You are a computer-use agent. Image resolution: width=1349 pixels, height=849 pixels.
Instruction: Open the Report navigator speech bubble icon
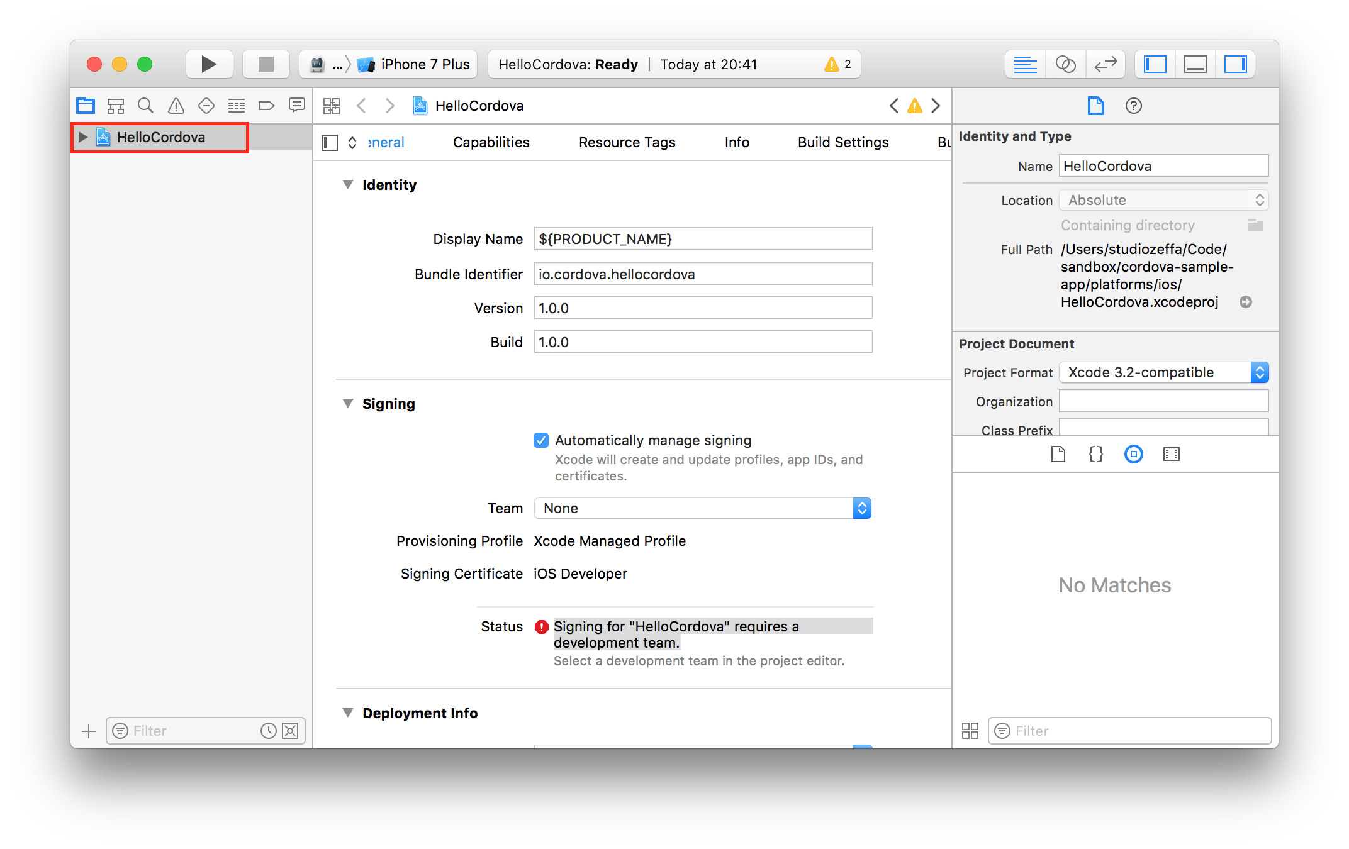(296, 106)
